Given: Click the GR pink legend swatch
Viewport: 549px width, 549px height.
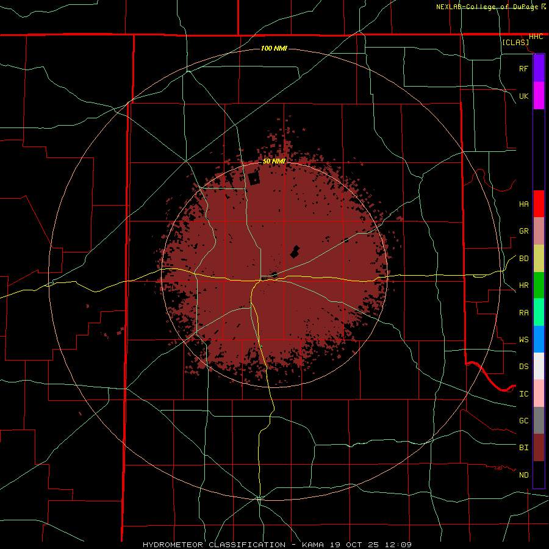Looking at the screenshot, I should [539, 231].
